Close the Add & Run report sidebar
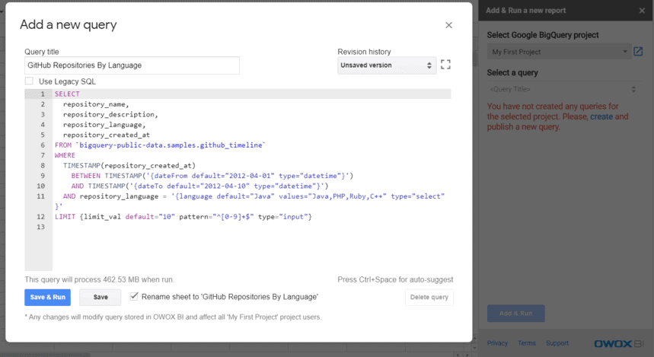The image size is (654, 357). click(642, 11)
